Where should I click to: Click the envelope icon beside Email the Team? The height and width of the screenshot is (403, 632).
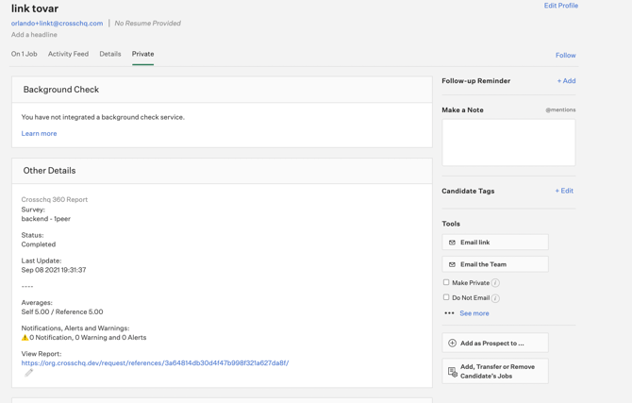tap(452, 264)
